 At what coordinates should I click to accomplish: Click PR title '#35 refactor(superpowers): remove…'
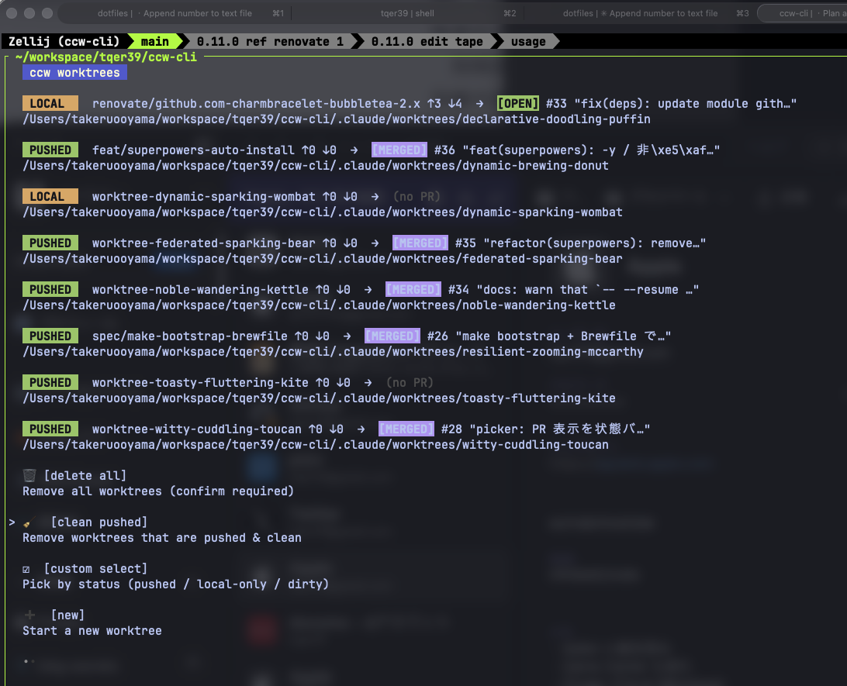click(x=580, y=243)
